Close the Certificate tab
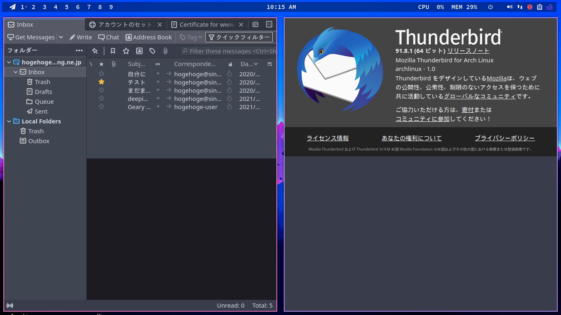The height and width of the screenshot is (315, 561). point(241,25)
